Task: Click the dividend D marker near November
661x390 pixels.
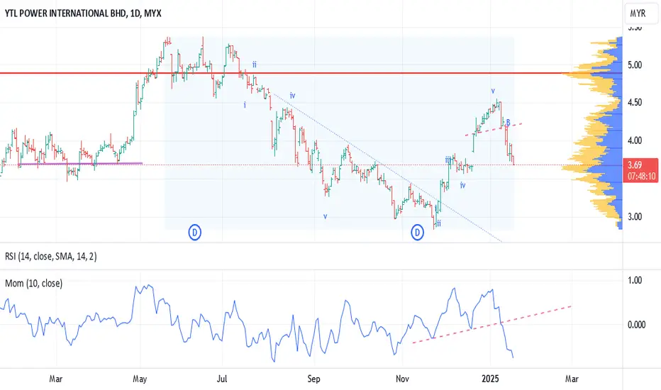Action: point(417,233)
